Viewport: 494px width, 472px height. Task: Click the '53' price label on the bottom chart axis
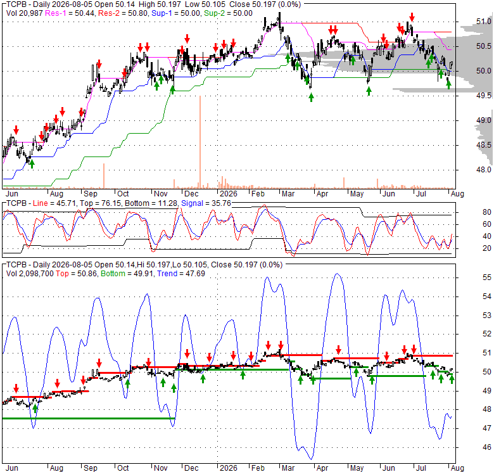tap(487, 315)
